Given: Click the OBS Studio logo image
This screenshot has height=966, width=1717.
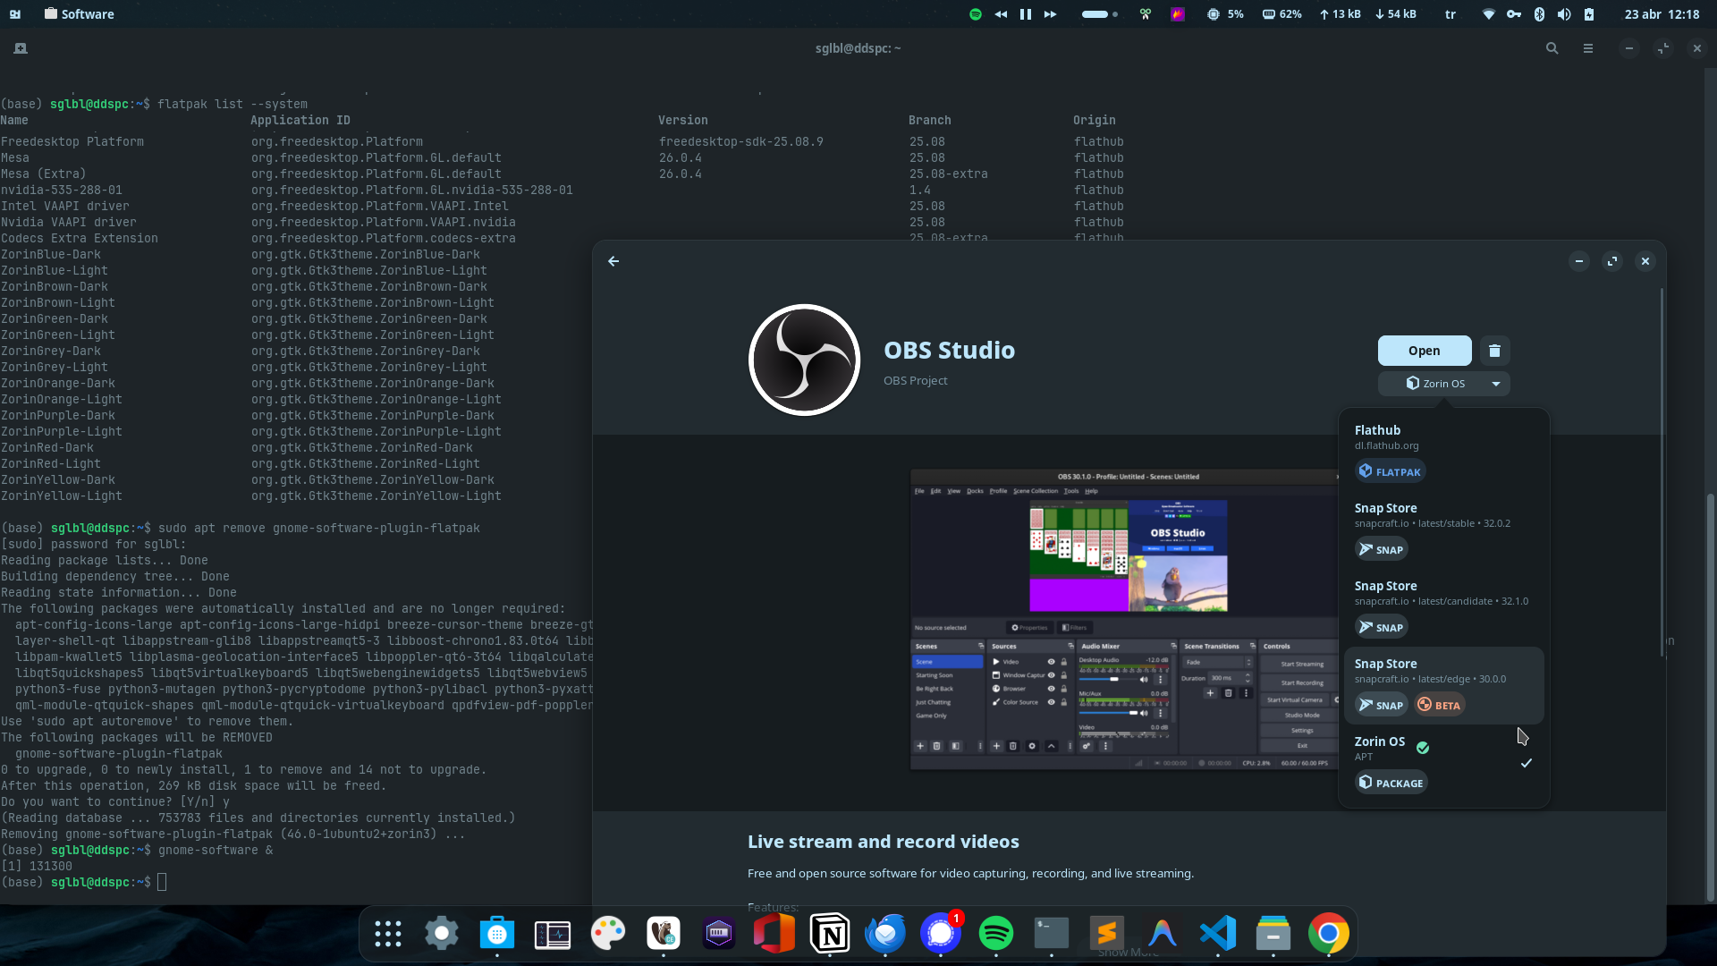Looking at the screenshot, I should coord(804,360).
